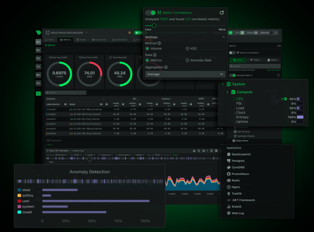The image size is (314, 232).
Task: Turn off Metric Correlations toggle in popup
Action: pyautogui.click(x=150, y=13)
